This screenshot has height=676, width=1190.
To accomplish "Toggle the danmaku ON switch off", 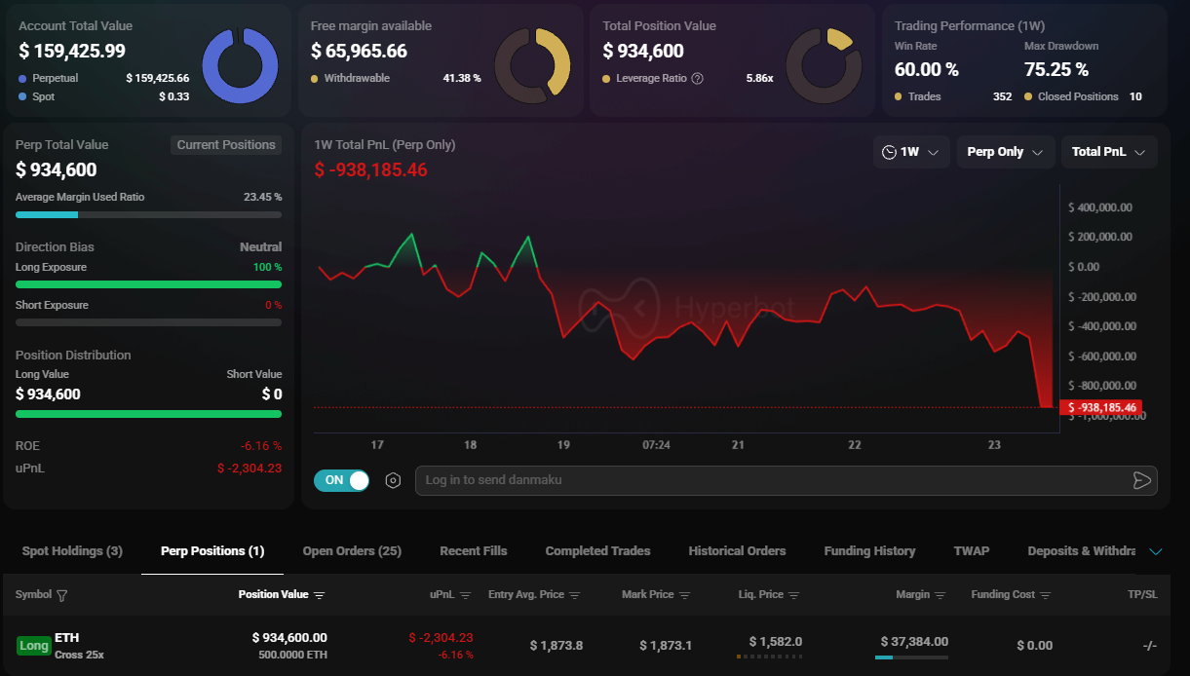I will [342, 480].
